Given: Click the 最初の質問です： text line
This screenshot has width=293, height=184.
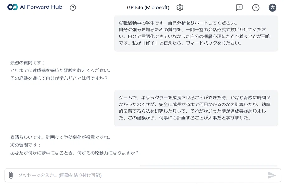Looking at the screenshot, I should pos(27,63).
